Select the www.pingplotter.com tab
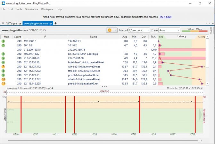The width and height of the screenshot is (215, 144). pyautogui.click(x=36, y=23)
